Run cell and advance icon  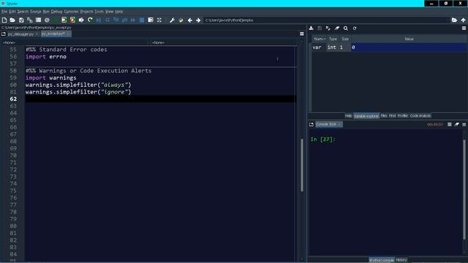[72, 20]
